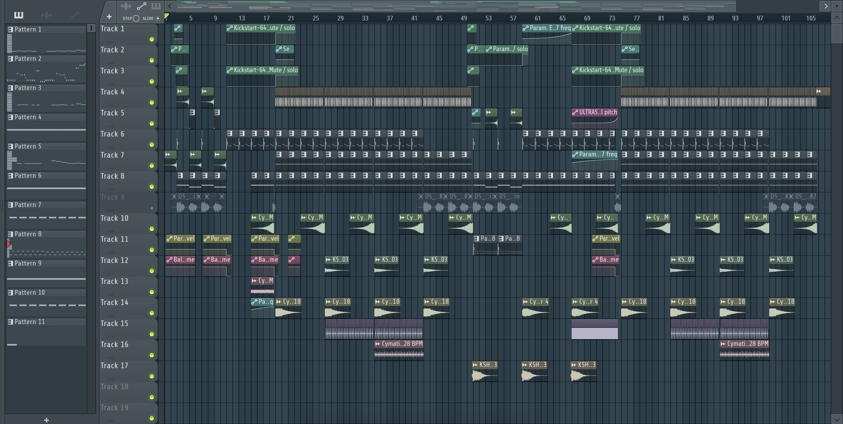Select the Track 19 header
This screenshot has width=843, height=424.
coord(128,413)
